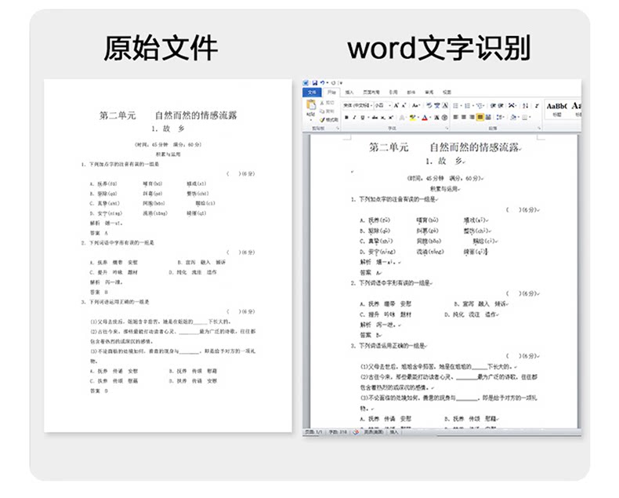619x498 pixels.
Task: Click the grow font size icon
Action: 396,106
